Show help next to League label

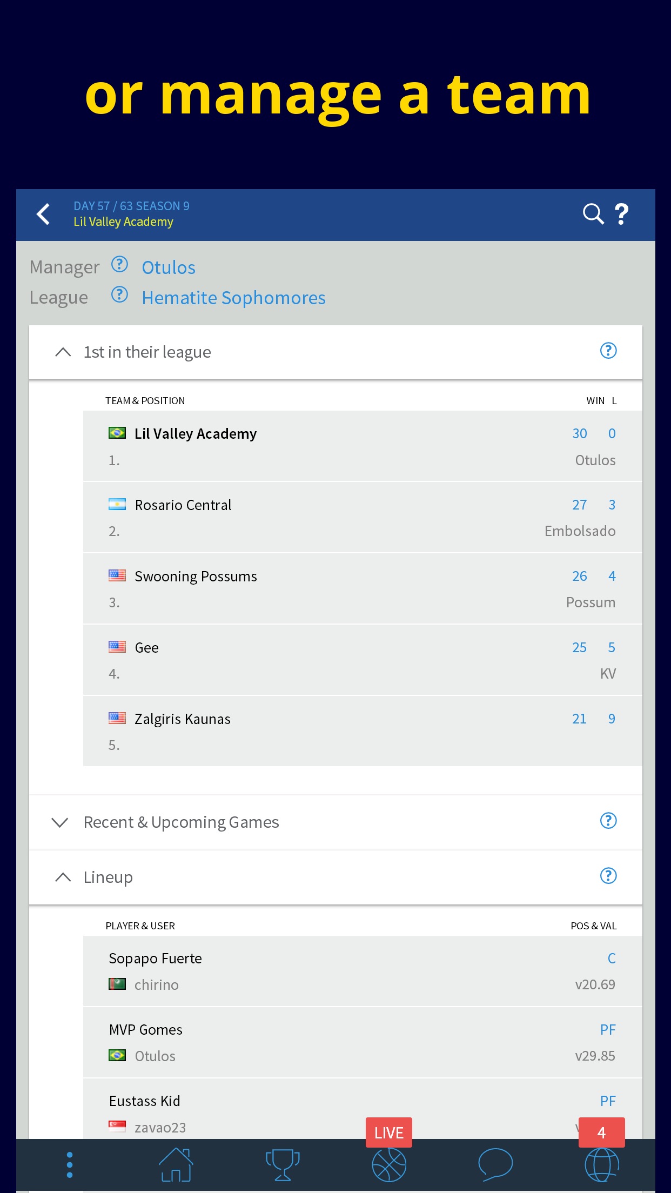pyautogui.click(x=119, y=295)
